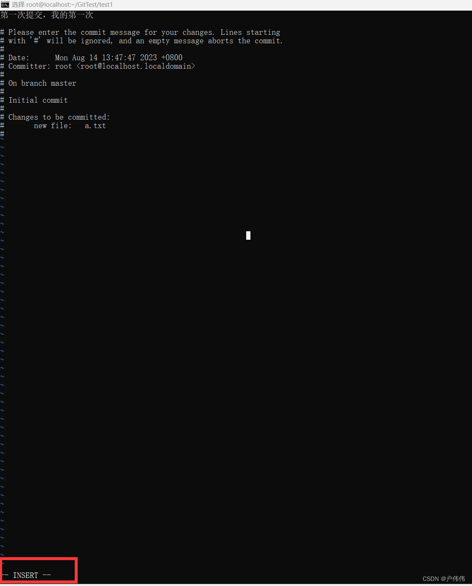
Task: Click the "-- INSERT --" mode indicator
Action: pos(26,575)
